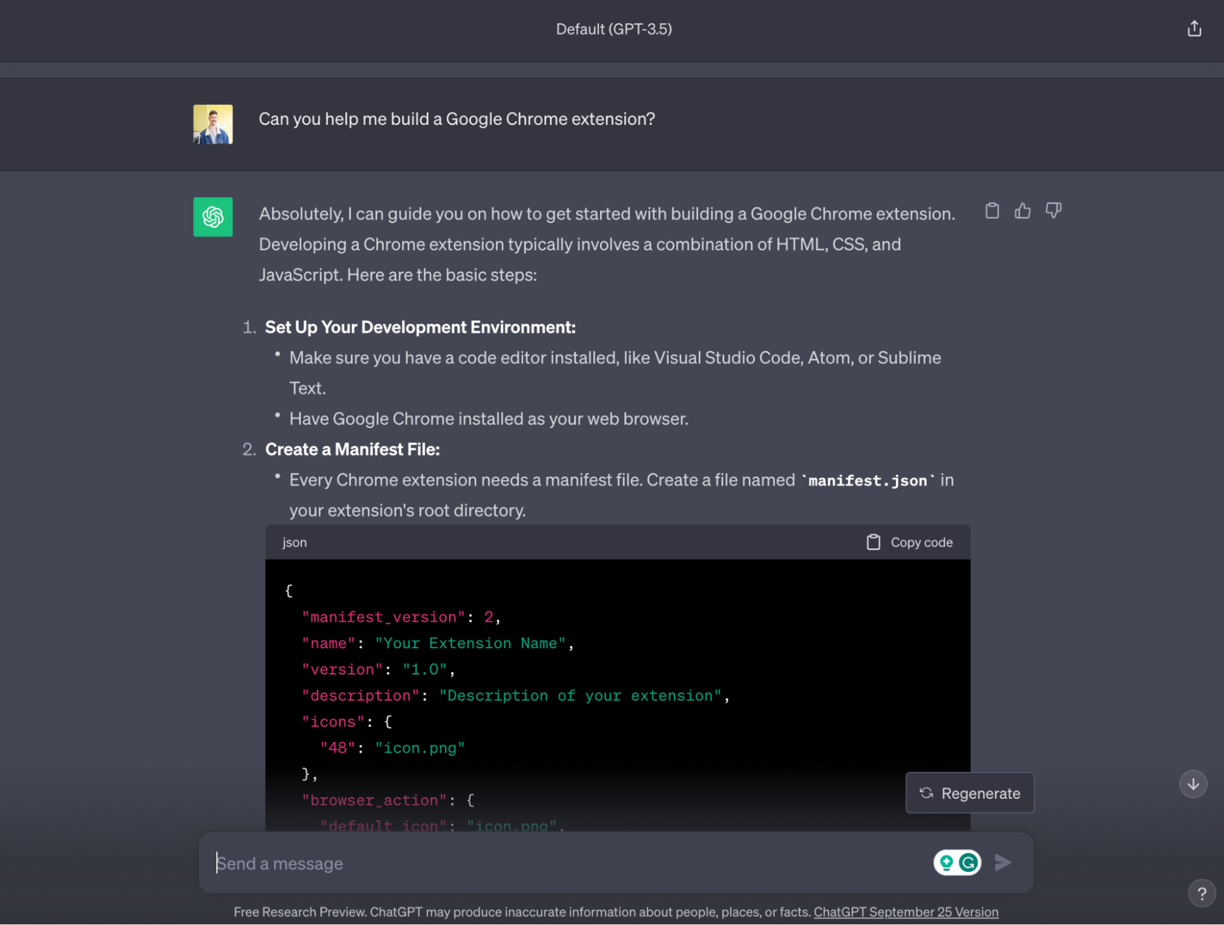Viewport: 1224px width, 925px height.
Task: Click the user question about Chrome extension
Action: [457, 119]
